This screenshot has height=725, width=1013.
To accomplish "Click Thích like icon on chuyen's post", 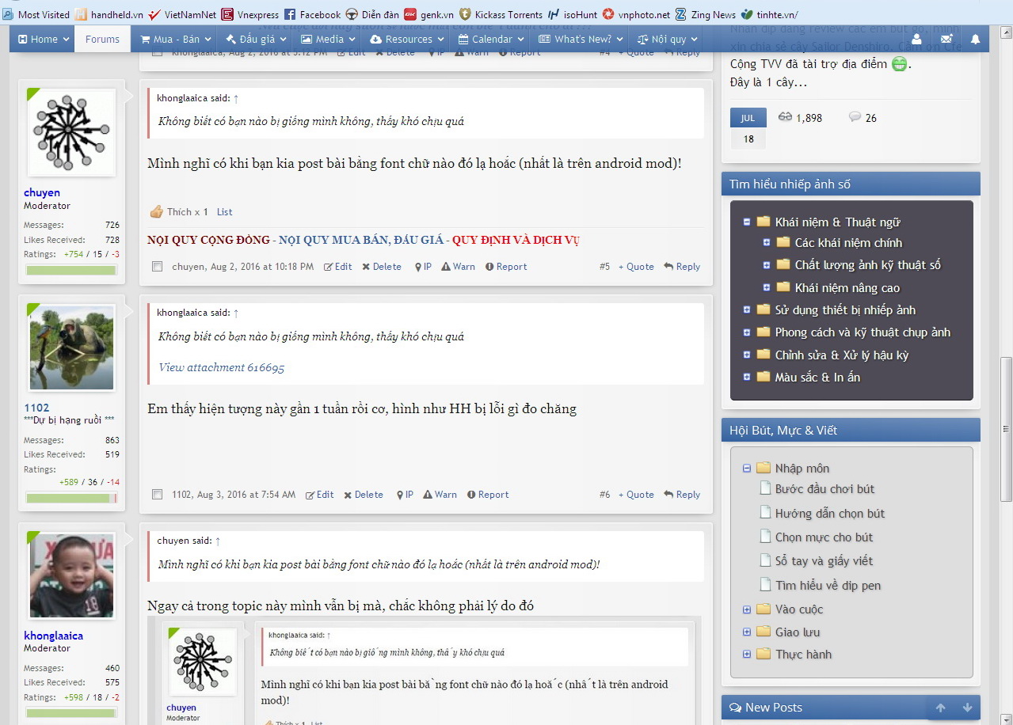I will (157, 212).
